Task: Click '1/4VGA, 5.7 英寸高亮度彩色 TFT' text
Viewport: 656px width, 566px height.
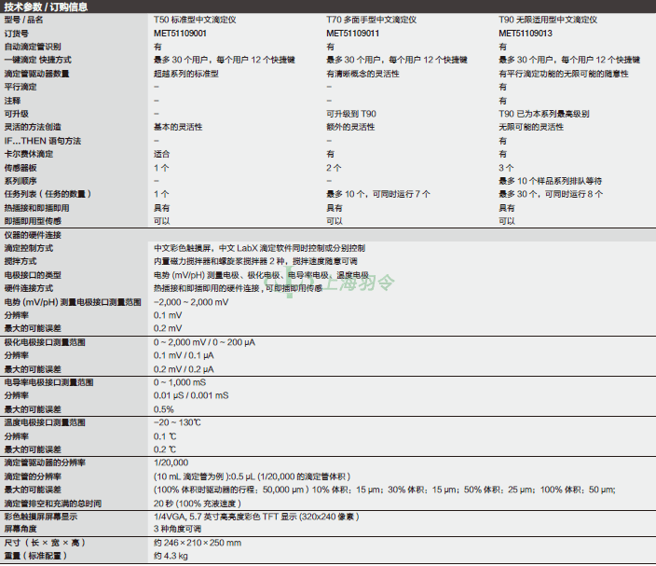Action: tap(216, 517)
